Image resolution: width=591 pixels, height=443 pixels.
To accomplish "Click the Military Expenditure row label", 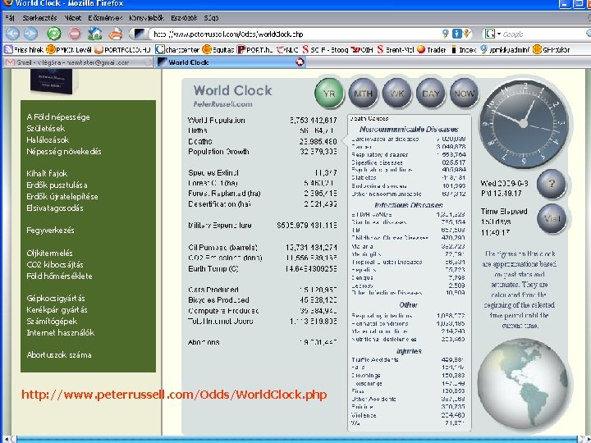I will pyautogui.click(x=220, y=226).
